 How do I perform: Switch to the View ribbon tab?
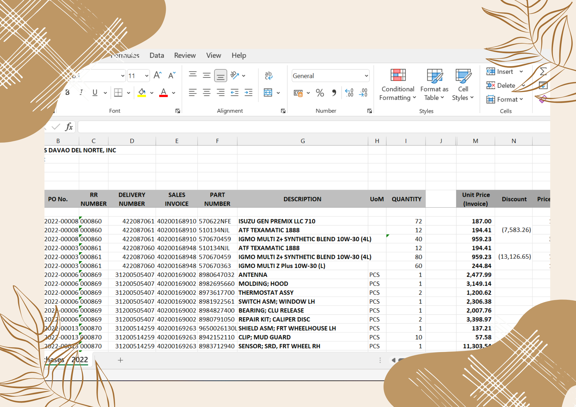[x=213, y=55]
